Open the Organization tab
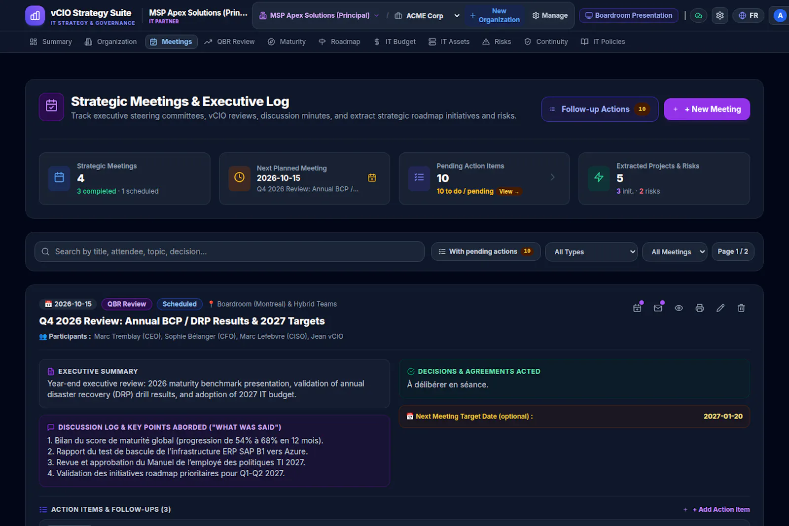789x526 pixels. pos(110,42)
